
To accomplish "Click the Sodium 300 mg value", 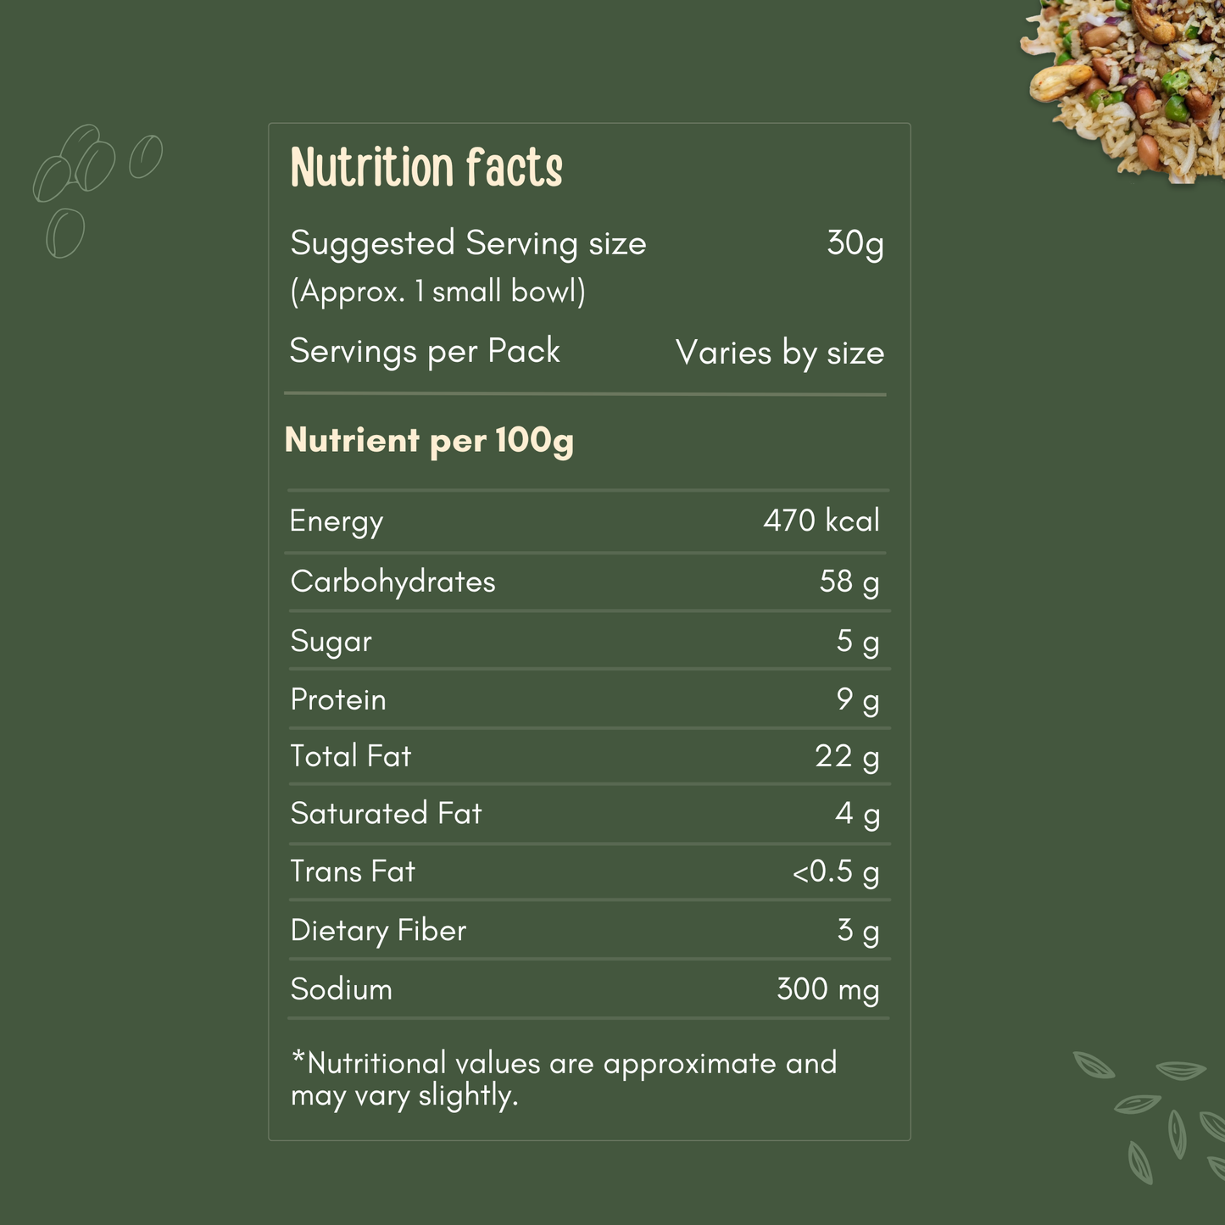I will pyautogui.click(x=827, y=989).
